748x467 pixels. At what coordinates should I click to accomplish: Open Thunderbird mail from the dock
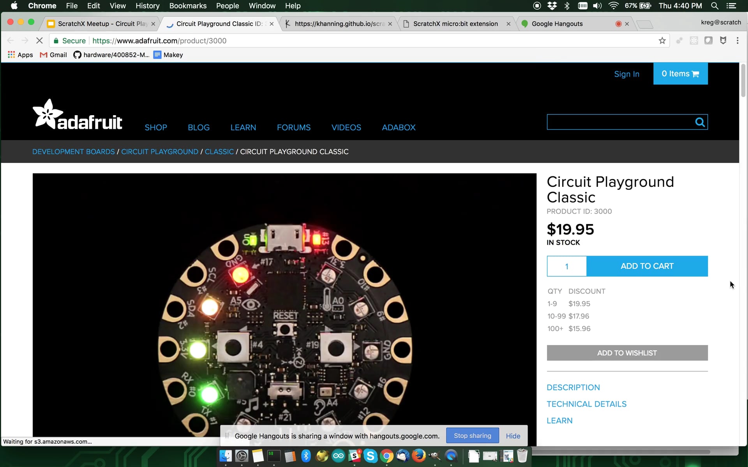click(x=402, y=456)
